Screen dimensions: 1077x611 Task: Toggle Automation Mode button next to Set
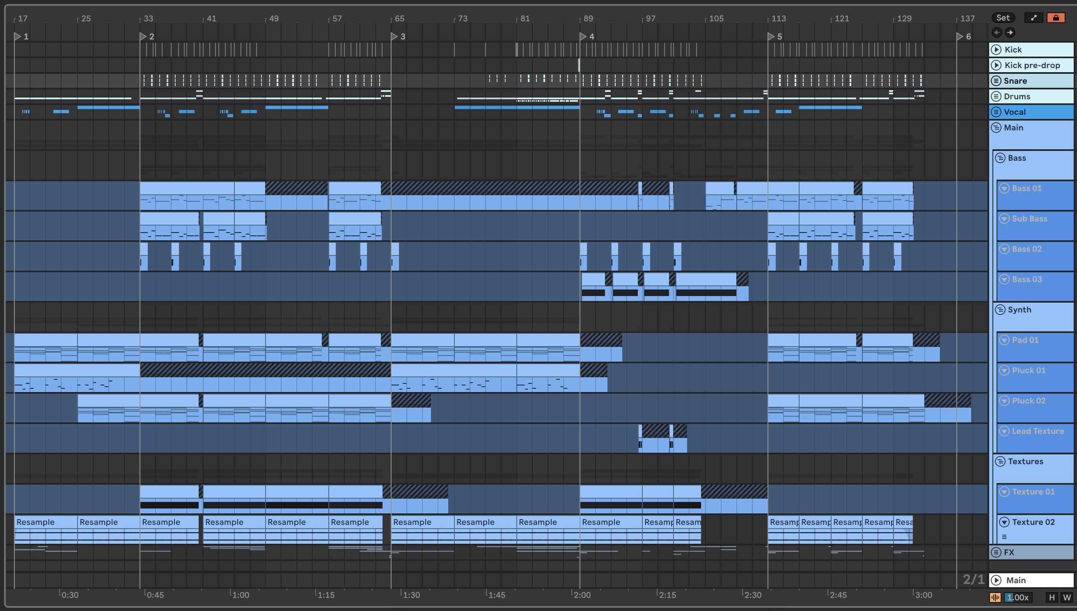point(1033,18)
